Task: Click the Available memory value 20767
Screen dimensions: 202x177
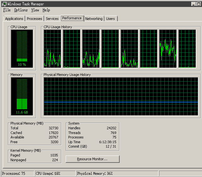Action: point(53,137)
